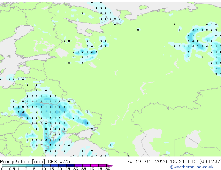Click the legend label '20'
The image size is (221, 170).
tap(60, 169)
